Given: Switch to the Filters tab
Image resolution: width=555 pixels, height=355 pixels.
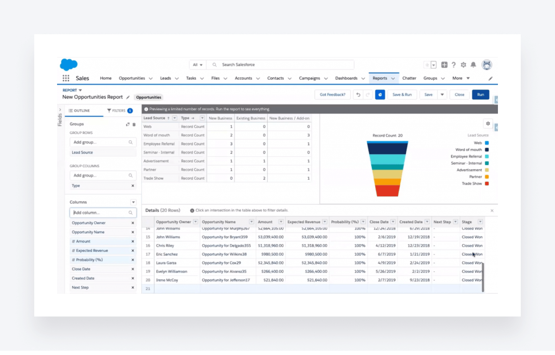Looking at the screenshot, I should (x=120, y=111).
